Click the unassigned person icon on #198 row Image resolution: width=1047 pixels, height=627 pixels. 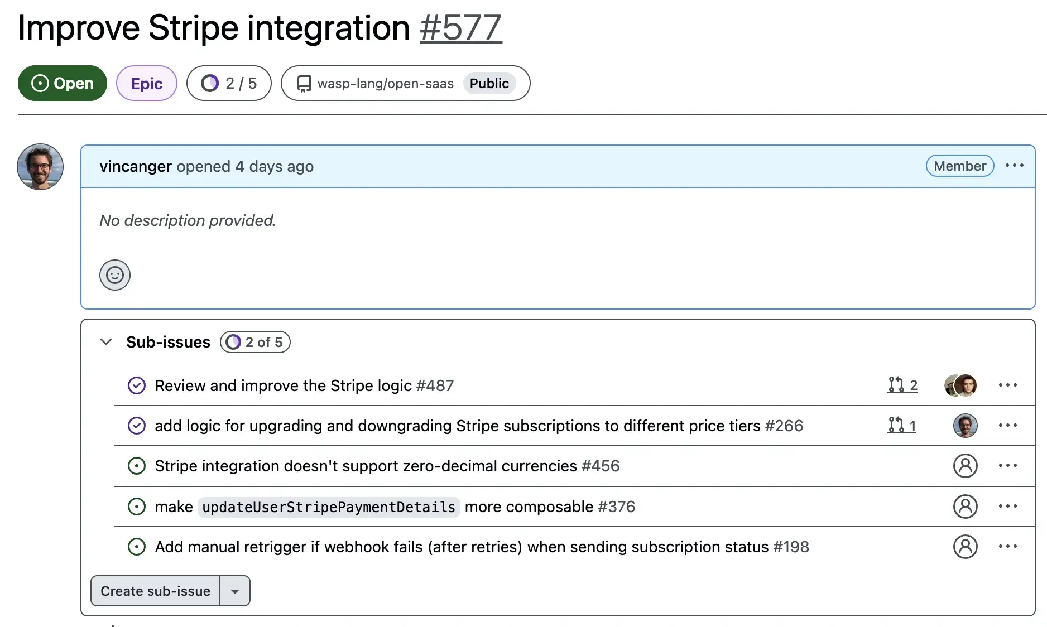click(x=966, y=547)
